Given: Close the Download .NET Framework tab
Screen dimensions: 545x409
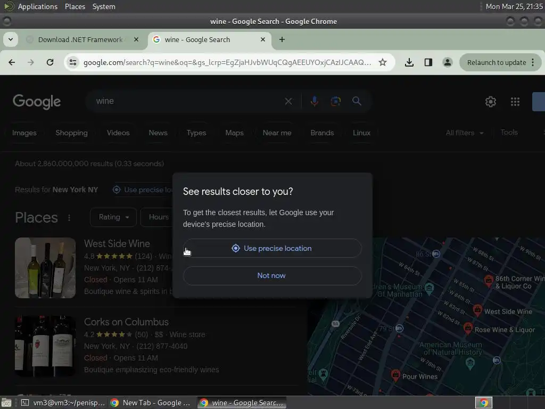Looking at the screenshot, I should [x=136, y=39].
